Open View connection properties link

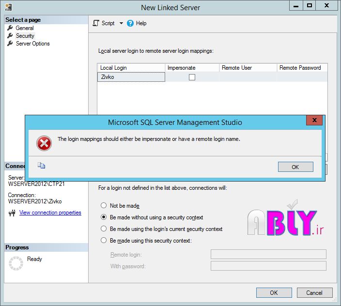tap(50, 213)
